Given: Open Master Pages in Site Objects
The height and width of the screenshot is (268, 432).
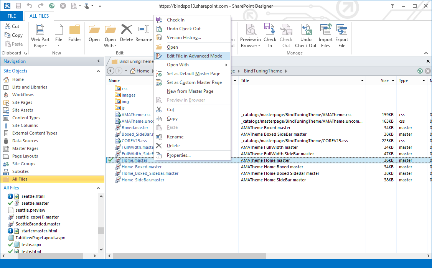Looking at the screenshot, I should click(25, 148).
